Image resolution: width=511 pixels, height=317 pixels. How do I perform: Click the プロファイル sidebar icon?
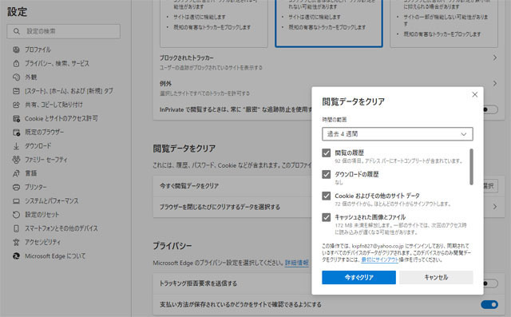16,50
